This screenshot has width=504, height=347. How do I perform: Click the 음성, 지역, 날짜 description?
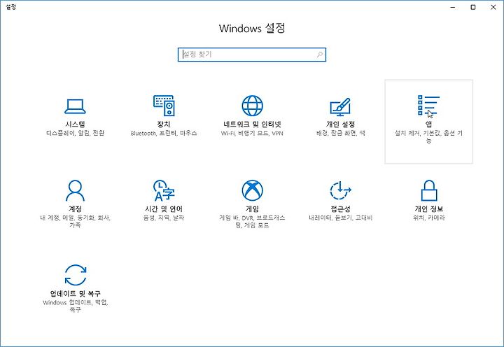(164, 218)
